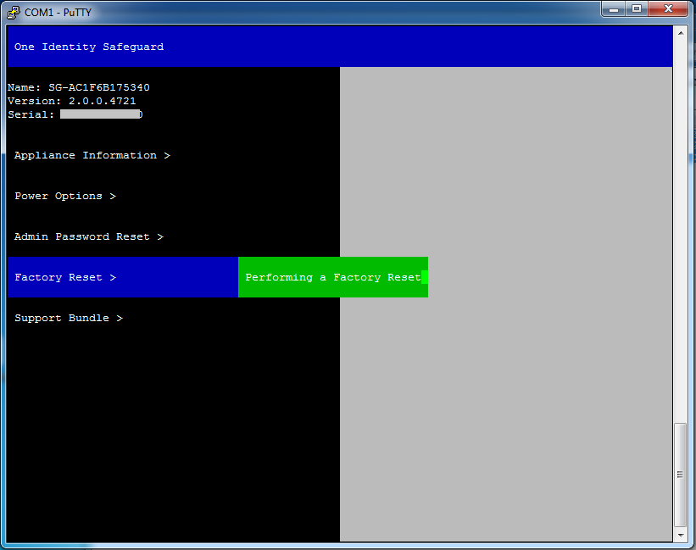Click the appliance name SG-AC1F6B175340
This screenshot has width=696, height=550.
click(99, 87)
